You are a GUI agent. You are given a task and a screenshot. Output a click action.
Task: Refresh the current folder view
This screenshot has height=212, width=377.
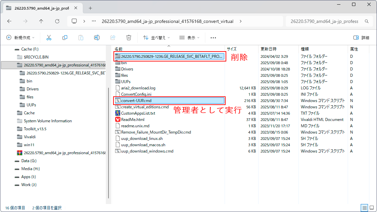click(57, 21)
